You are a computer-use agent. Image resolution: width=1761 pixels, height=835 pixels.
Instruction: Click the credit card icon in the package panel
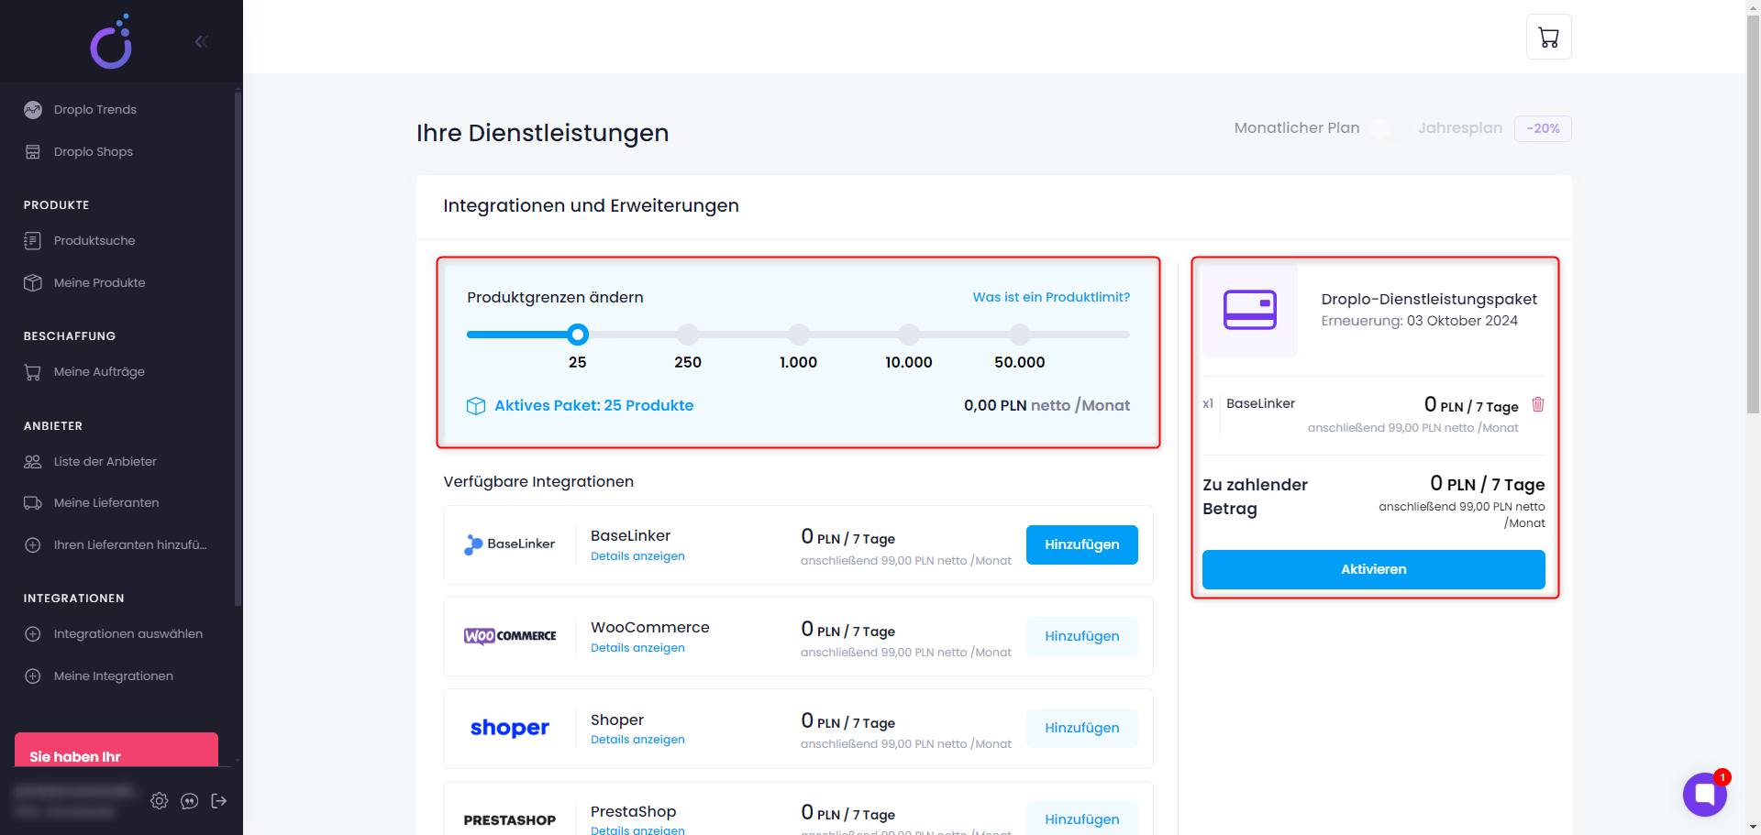[1250, 310]
